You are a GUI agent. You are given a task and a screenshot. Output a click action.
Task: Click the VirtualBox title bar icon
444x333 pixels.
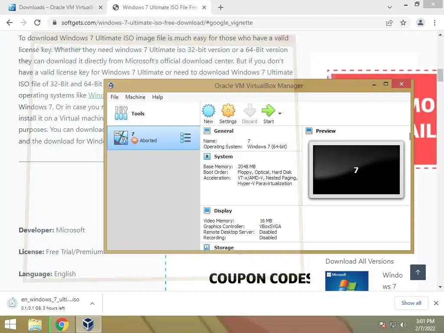pos(111,85)
